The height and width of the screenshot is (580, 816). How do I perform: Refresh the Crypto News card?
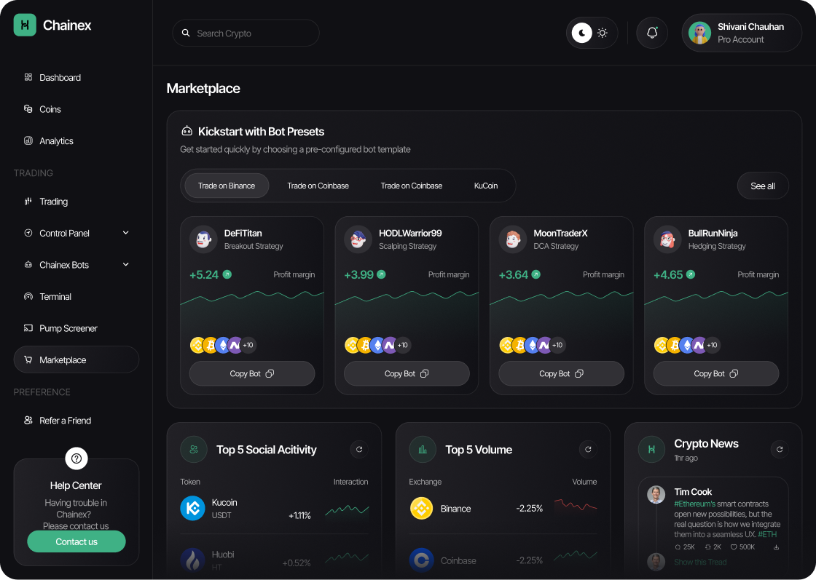[780, 450]
